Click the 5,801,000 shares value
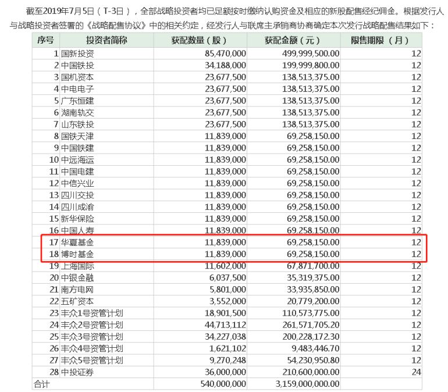The image size is (448, 392). point(227,289)
